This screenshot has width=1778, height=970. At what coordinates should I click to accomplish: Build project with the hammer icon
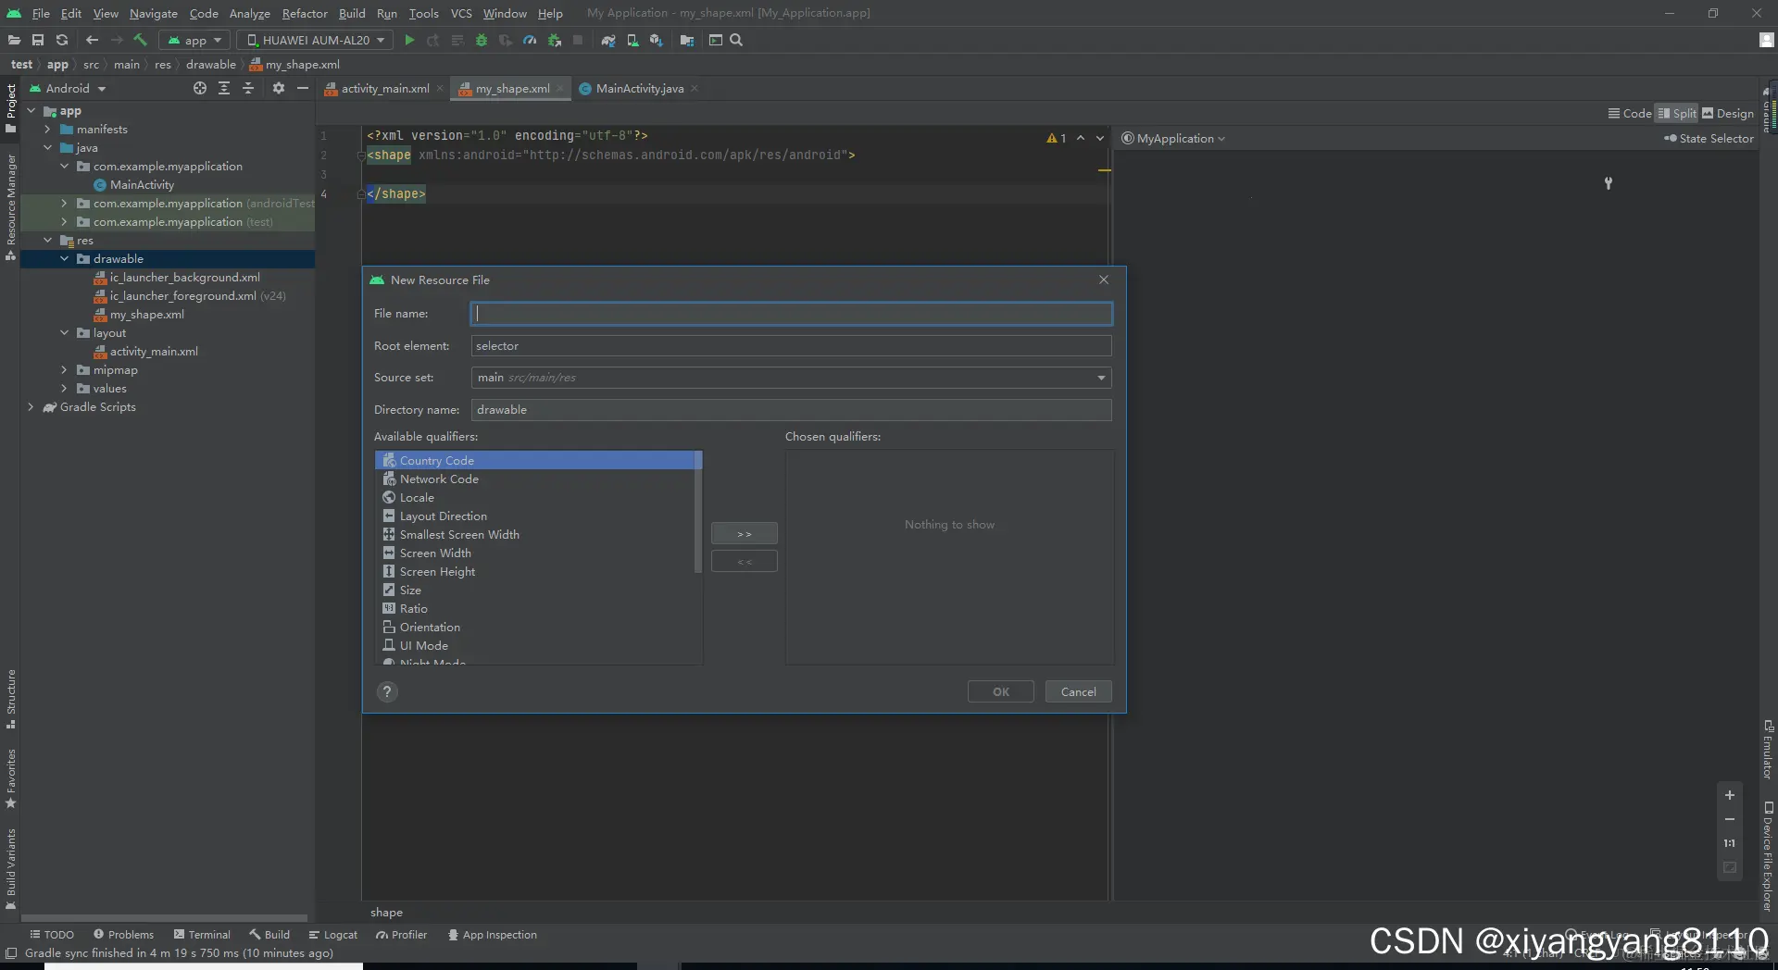[x=141, y=40]
